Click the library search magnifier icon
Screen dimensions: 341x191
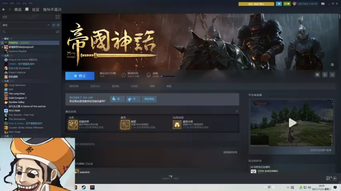4,32
